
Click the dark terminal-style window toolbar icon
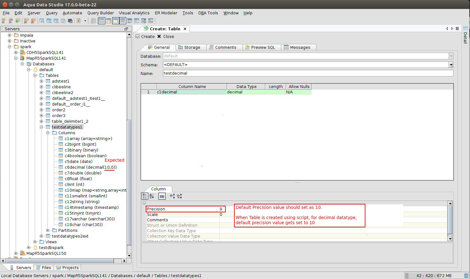(70, 21)
